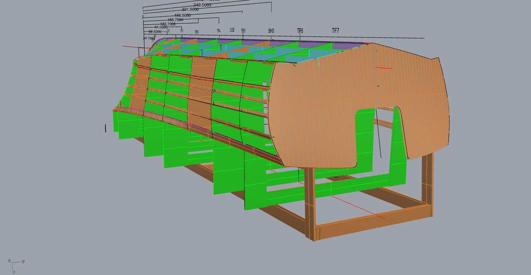Select the TF6 station label
The image size is (531, 275).
click(300, 31)
